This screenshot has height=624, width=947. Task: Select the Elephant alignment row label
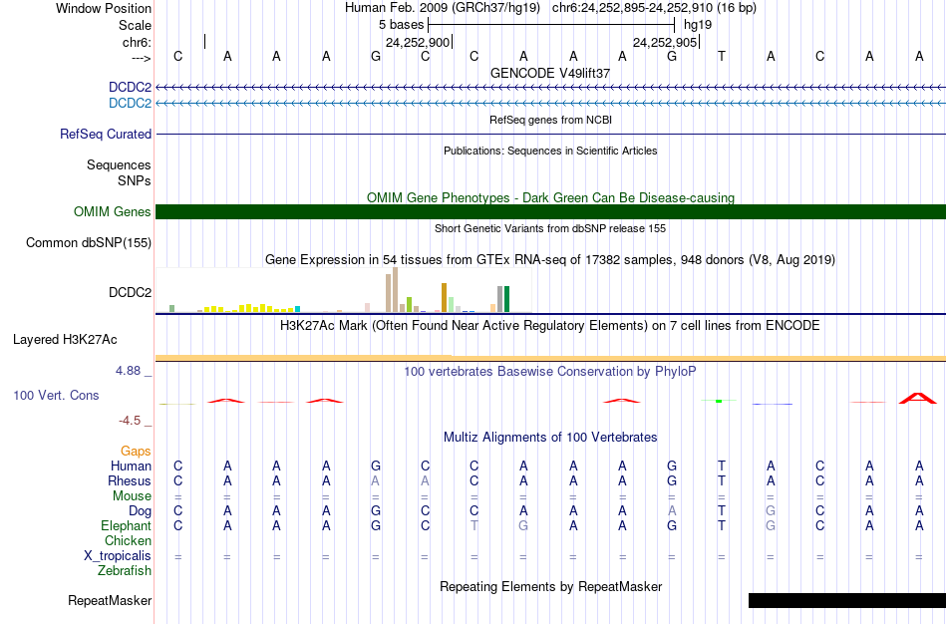(x=126, y=525)
